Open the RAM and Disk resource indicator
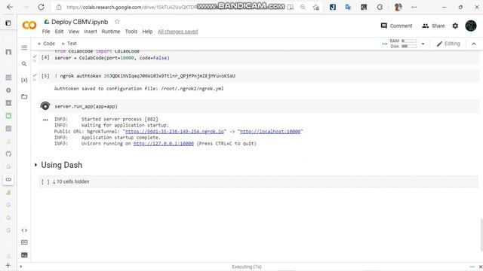The image size is (483, 271). [x=404, y=44]
